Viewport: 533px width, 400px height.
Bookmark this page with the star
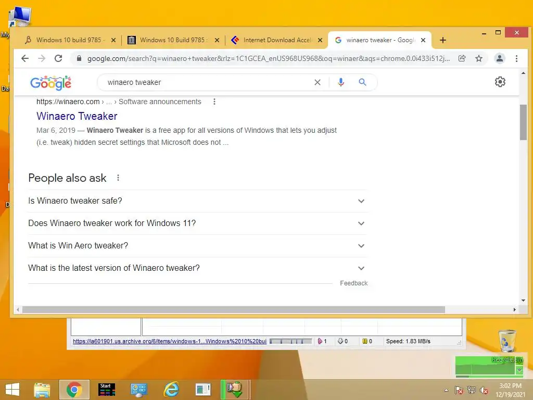(479, 58)
